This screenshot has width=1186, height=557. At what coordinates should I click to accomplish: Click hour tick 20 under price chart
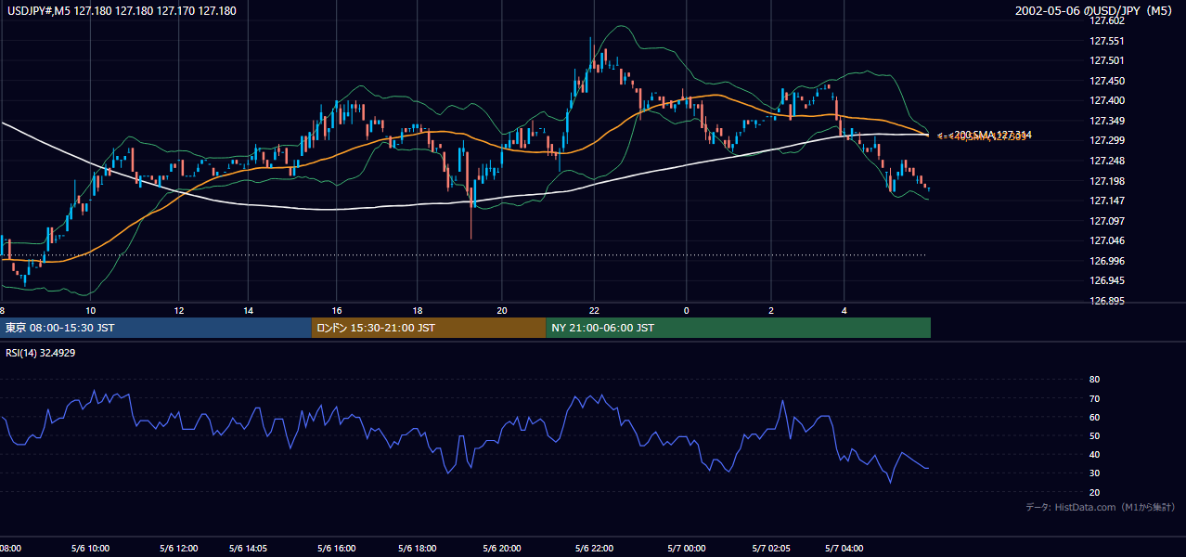coord(502,311)
